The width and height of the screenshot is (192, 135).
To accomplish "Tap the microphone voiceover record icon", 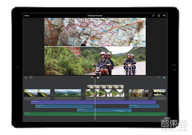I will coord(26,77).
